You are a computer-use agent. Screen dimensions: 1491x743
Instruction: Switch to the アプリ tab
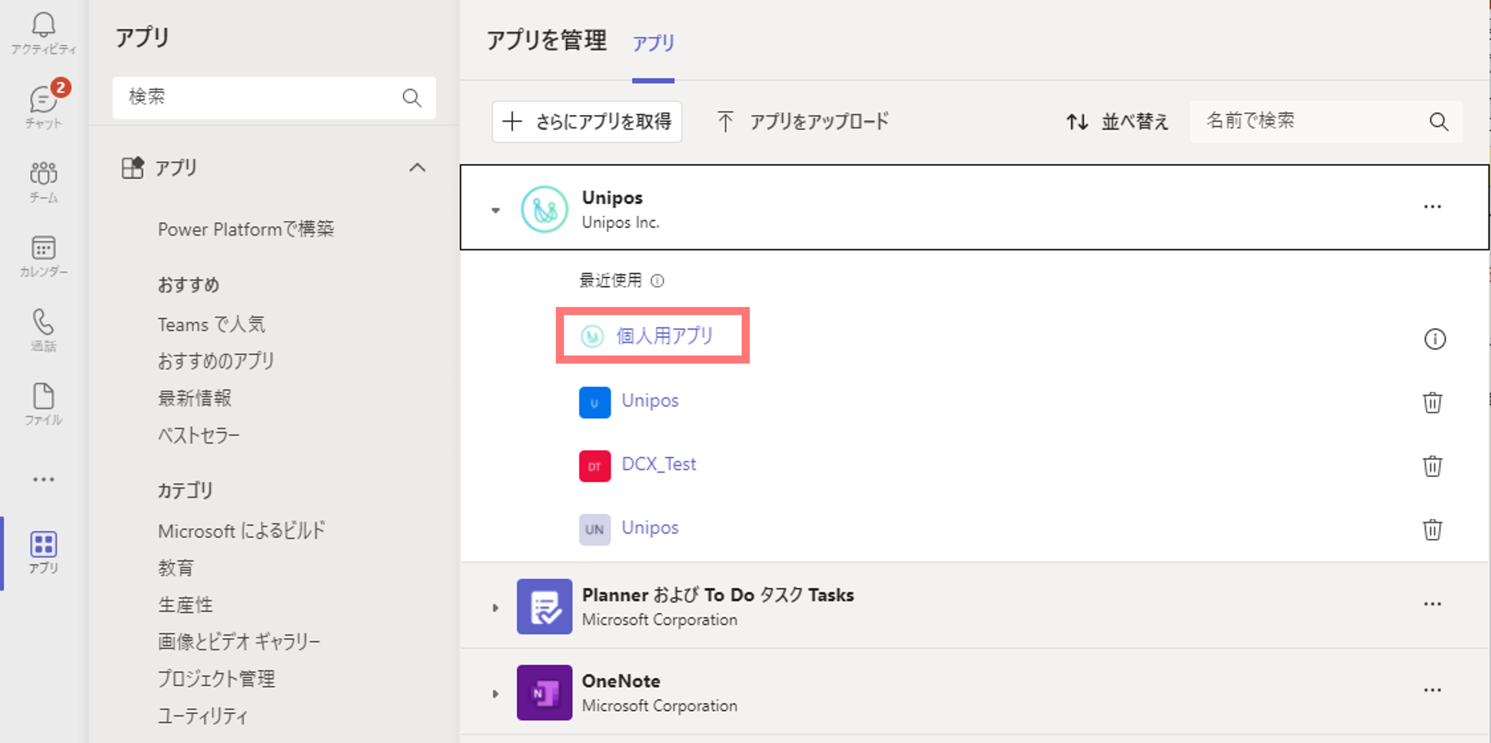pyautogui.click(x=653, y=43)
